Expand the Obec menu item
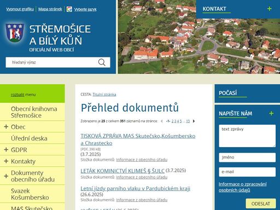 (6, 126)
